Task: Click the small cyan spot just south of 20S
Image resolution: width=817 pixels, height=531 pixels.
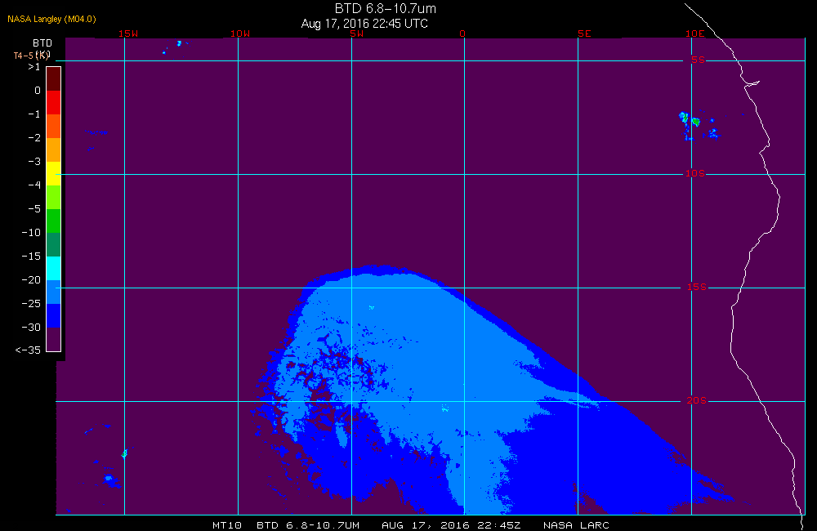Action: 445,408
